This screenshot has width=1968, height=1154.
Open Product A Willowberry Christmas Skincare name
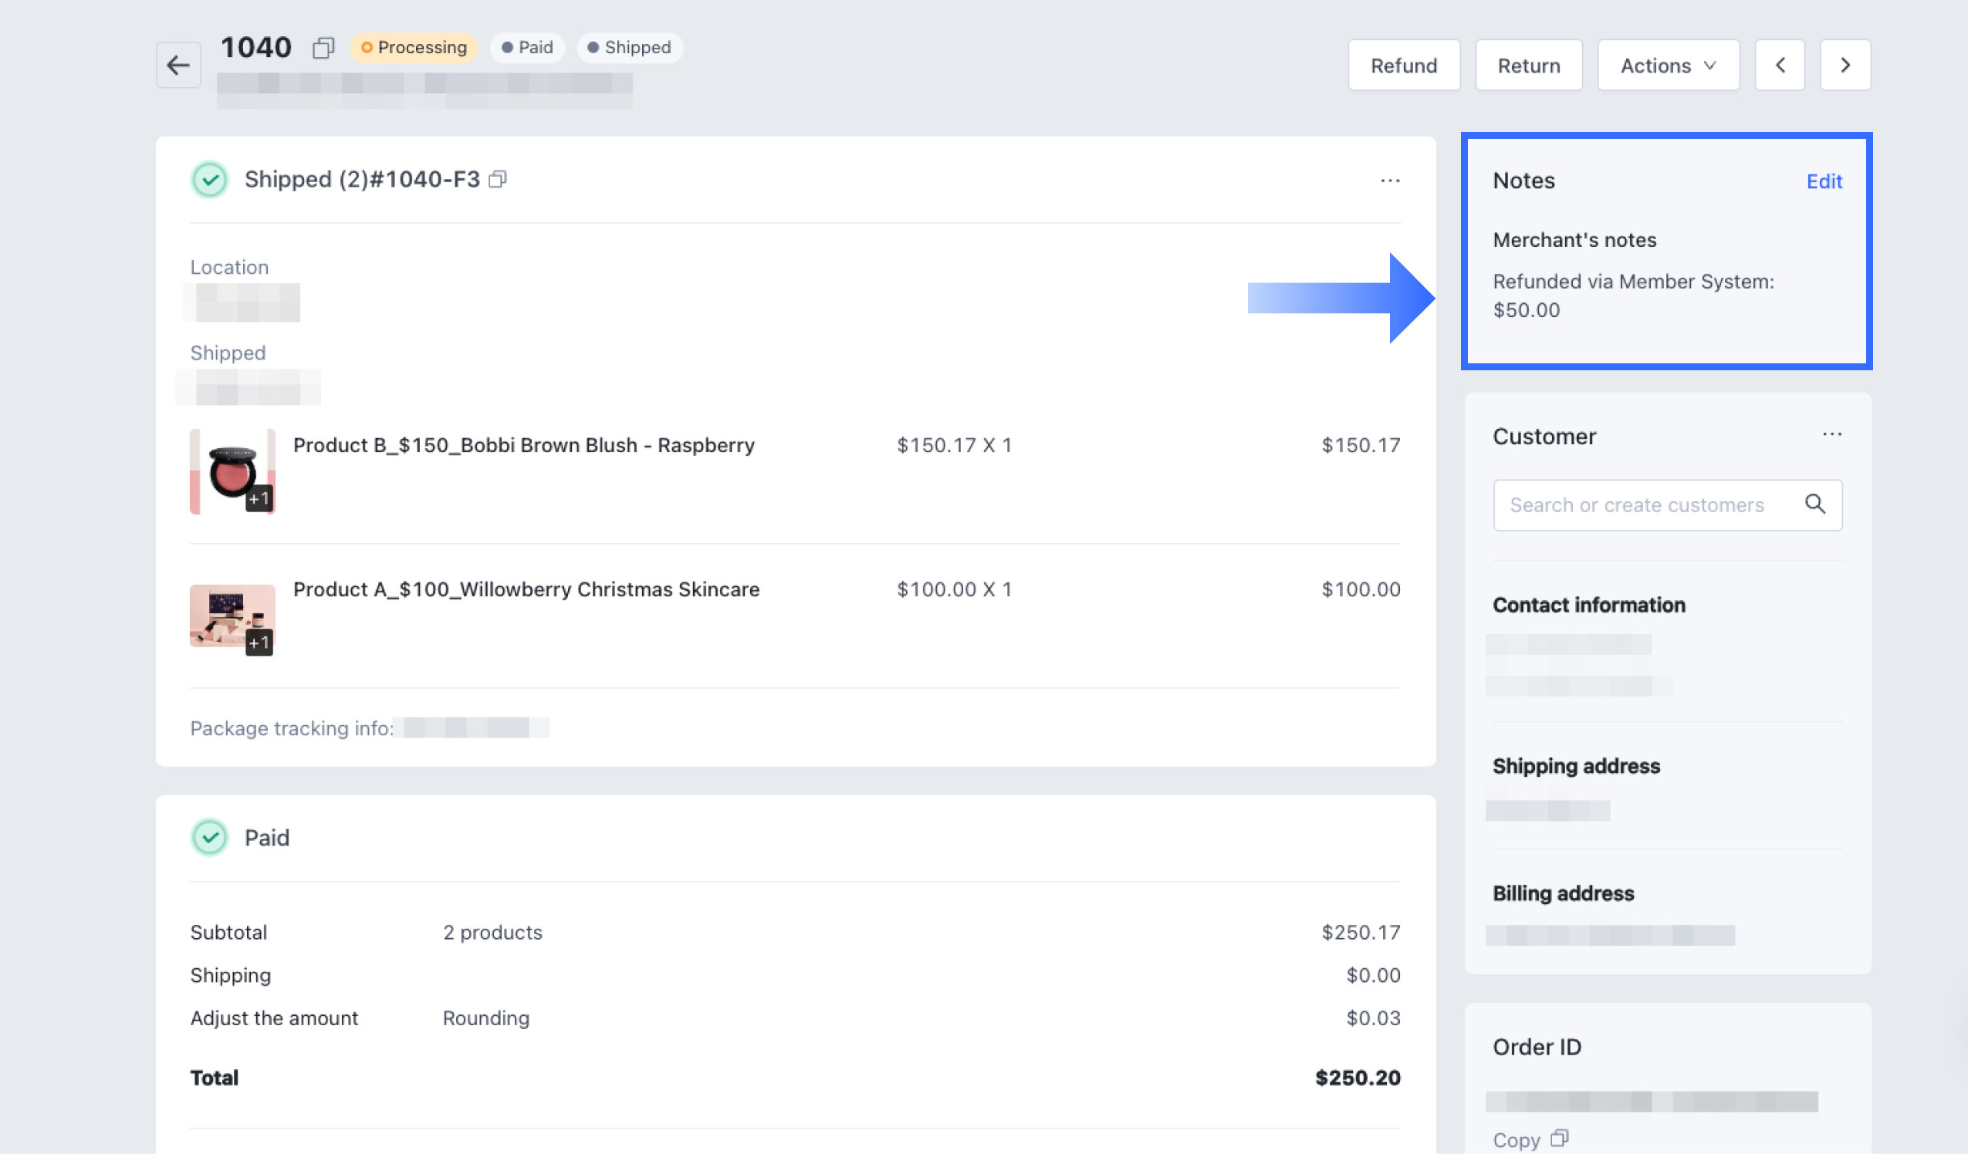(526, 589)
